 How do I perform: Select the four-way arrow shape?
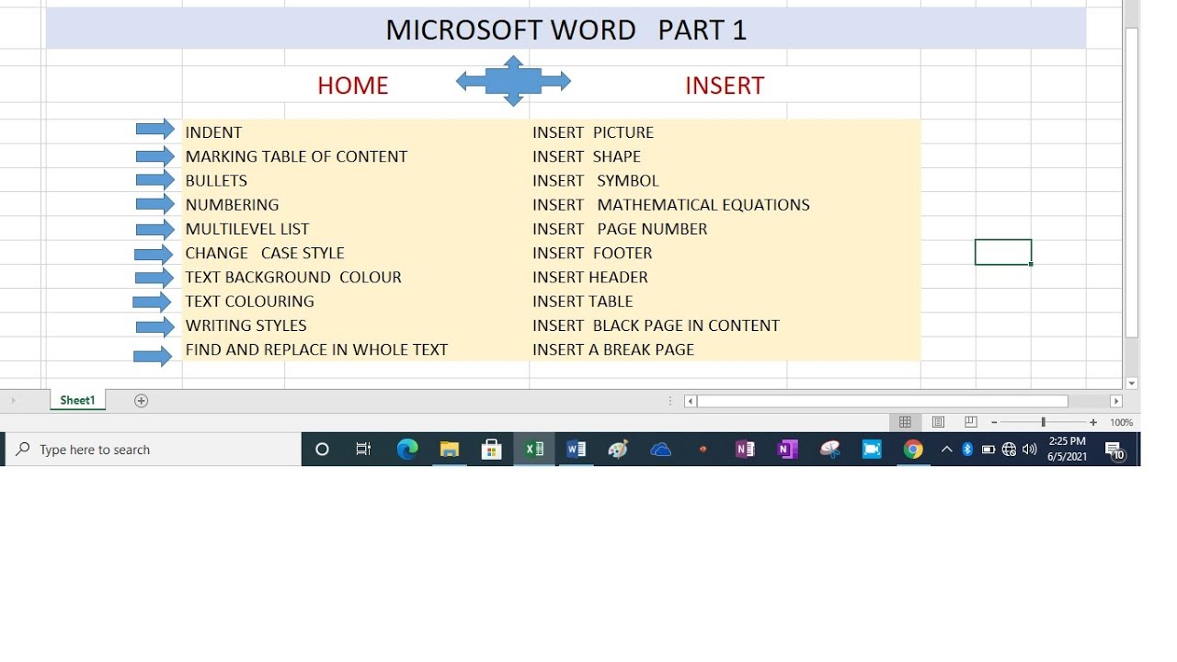tap(514, 81)
